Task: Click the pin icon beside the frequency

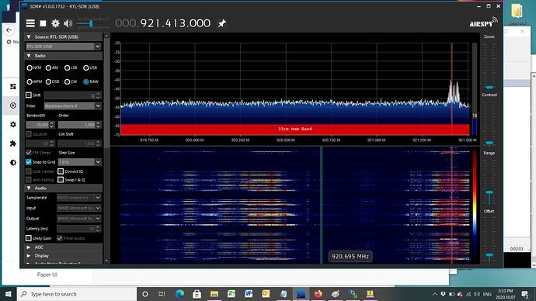Action: pyautogui.click(x=222, y=23)
